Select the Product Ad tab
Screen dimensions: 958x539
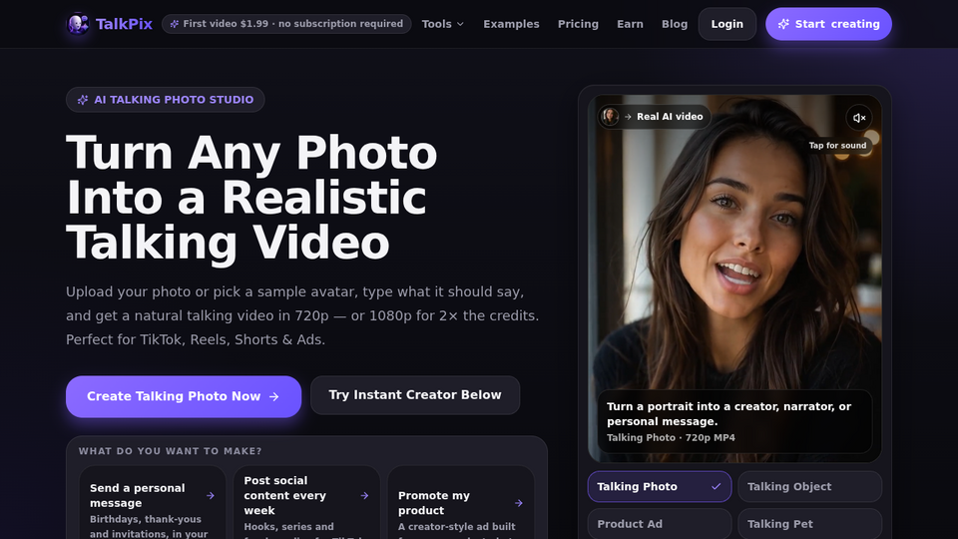click(660, 524)
